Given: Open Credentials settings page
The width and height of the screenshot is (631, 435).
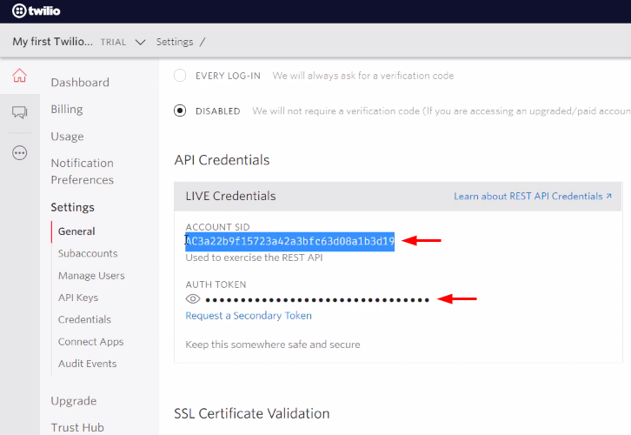Looking at the screenshot, I should (84, 319).
